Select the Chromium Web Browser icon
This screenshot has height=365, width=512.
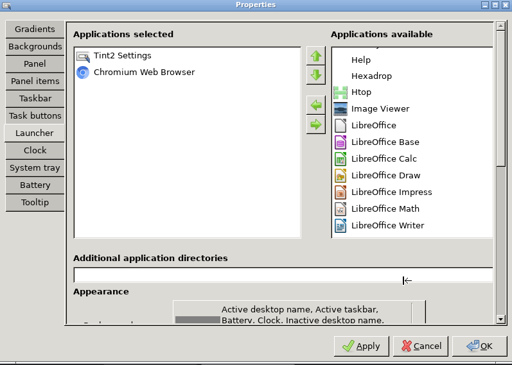coord(83,72)
